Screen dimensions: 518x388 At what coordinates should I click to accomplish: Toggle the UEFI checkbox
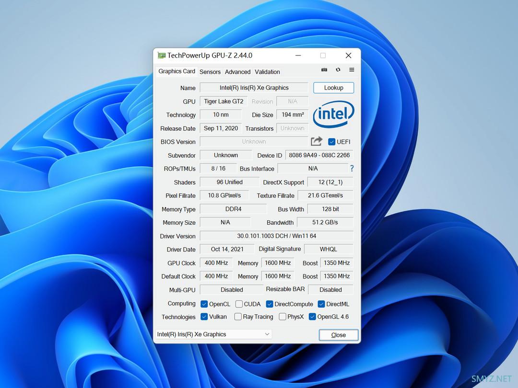click(x=331, y=142)
